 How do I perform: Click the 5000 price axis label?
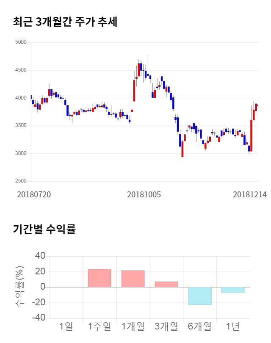click(20, 42)
